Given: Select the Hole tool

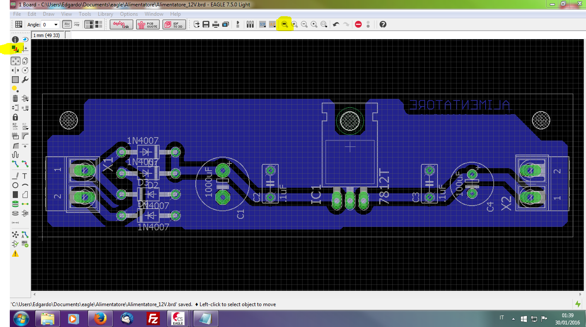Looking at the screenshot, I should click(x=15, y=213).
